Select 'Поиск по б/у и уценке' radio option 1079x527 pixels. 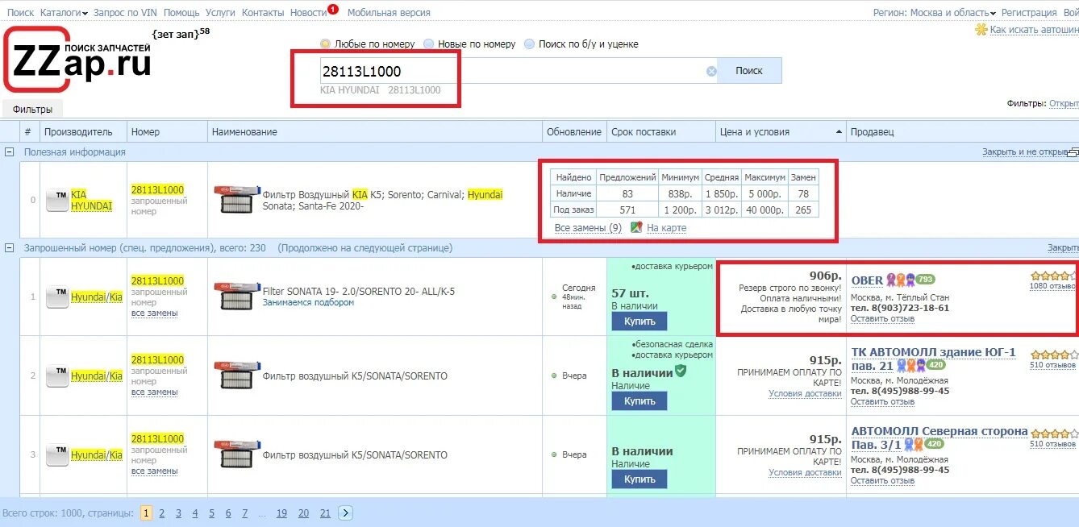[529, 44]
